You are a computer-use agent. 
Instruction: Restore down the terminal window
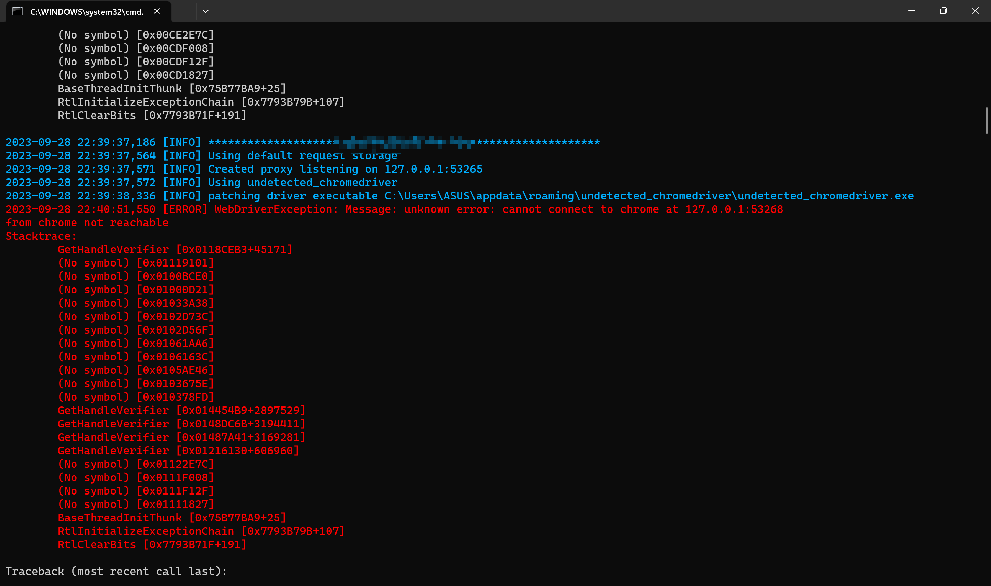tap(944, 11)
